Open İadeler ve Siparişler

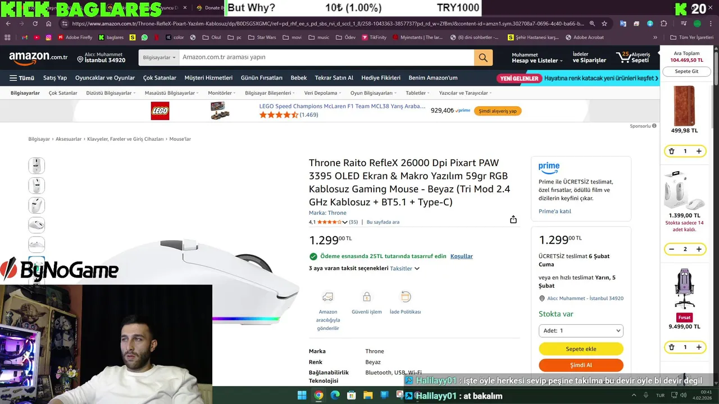coord(589,57)
